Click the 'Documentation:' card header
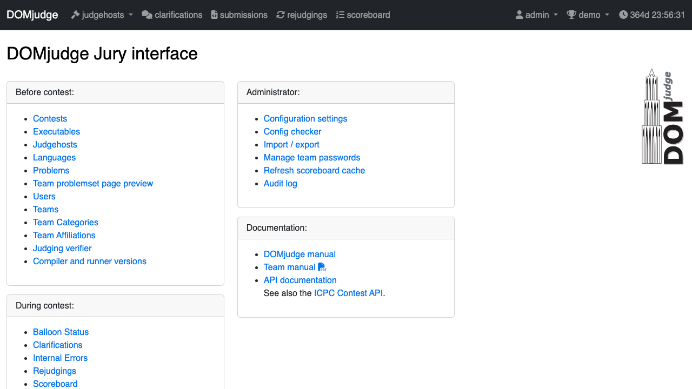Viewport: 692px width, 389px height. click(346, 228)
